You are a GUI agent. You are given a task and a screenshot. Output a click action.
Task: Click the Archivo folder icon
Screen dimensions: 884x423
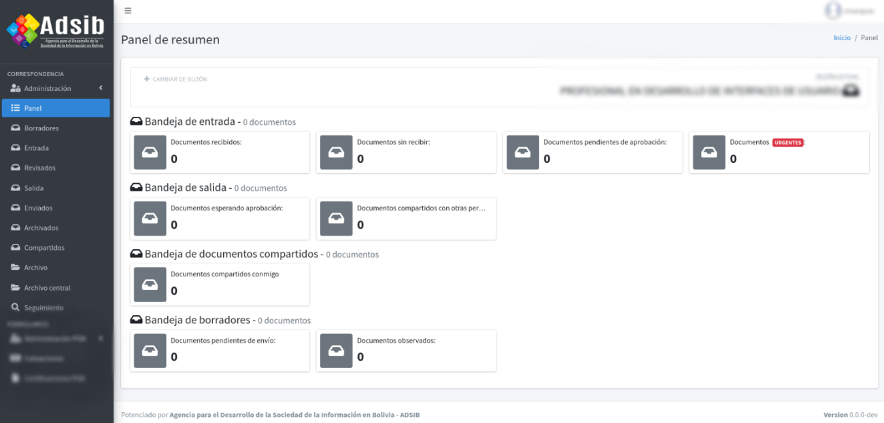[x=15, y=268]
